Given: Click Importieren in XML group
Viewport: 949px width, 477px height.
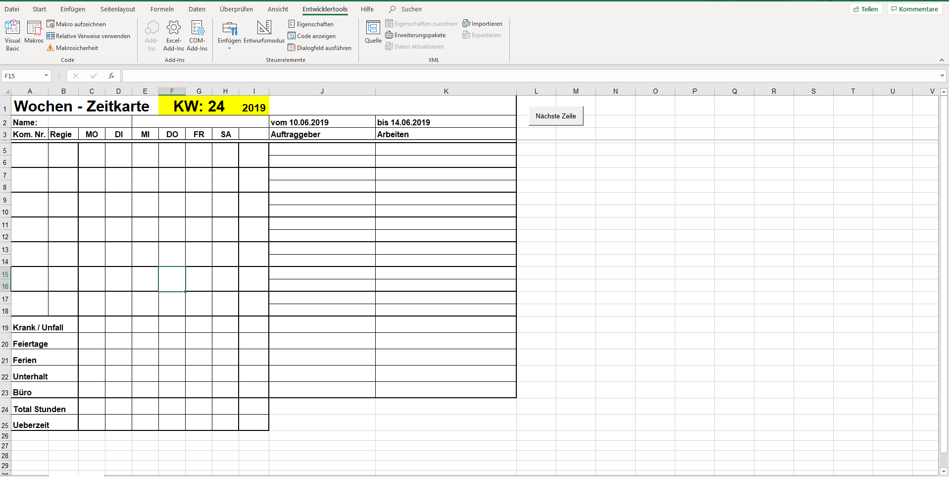Looking at the screenshot, I should tap(482, 24).
